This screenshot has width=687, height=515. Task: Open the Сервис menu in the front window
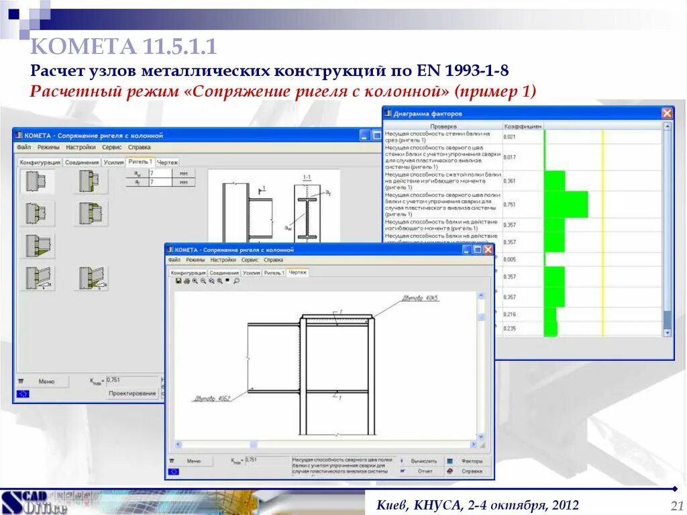(250, 260)
